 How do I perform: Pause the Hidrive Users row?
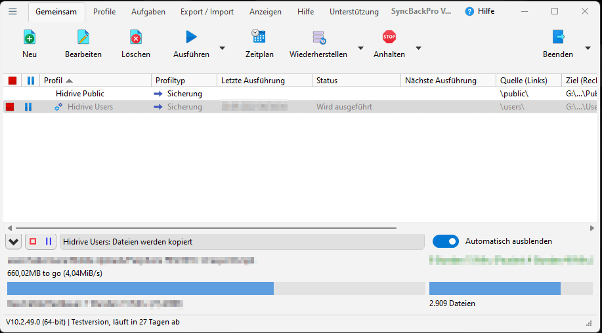coord(28,107)
